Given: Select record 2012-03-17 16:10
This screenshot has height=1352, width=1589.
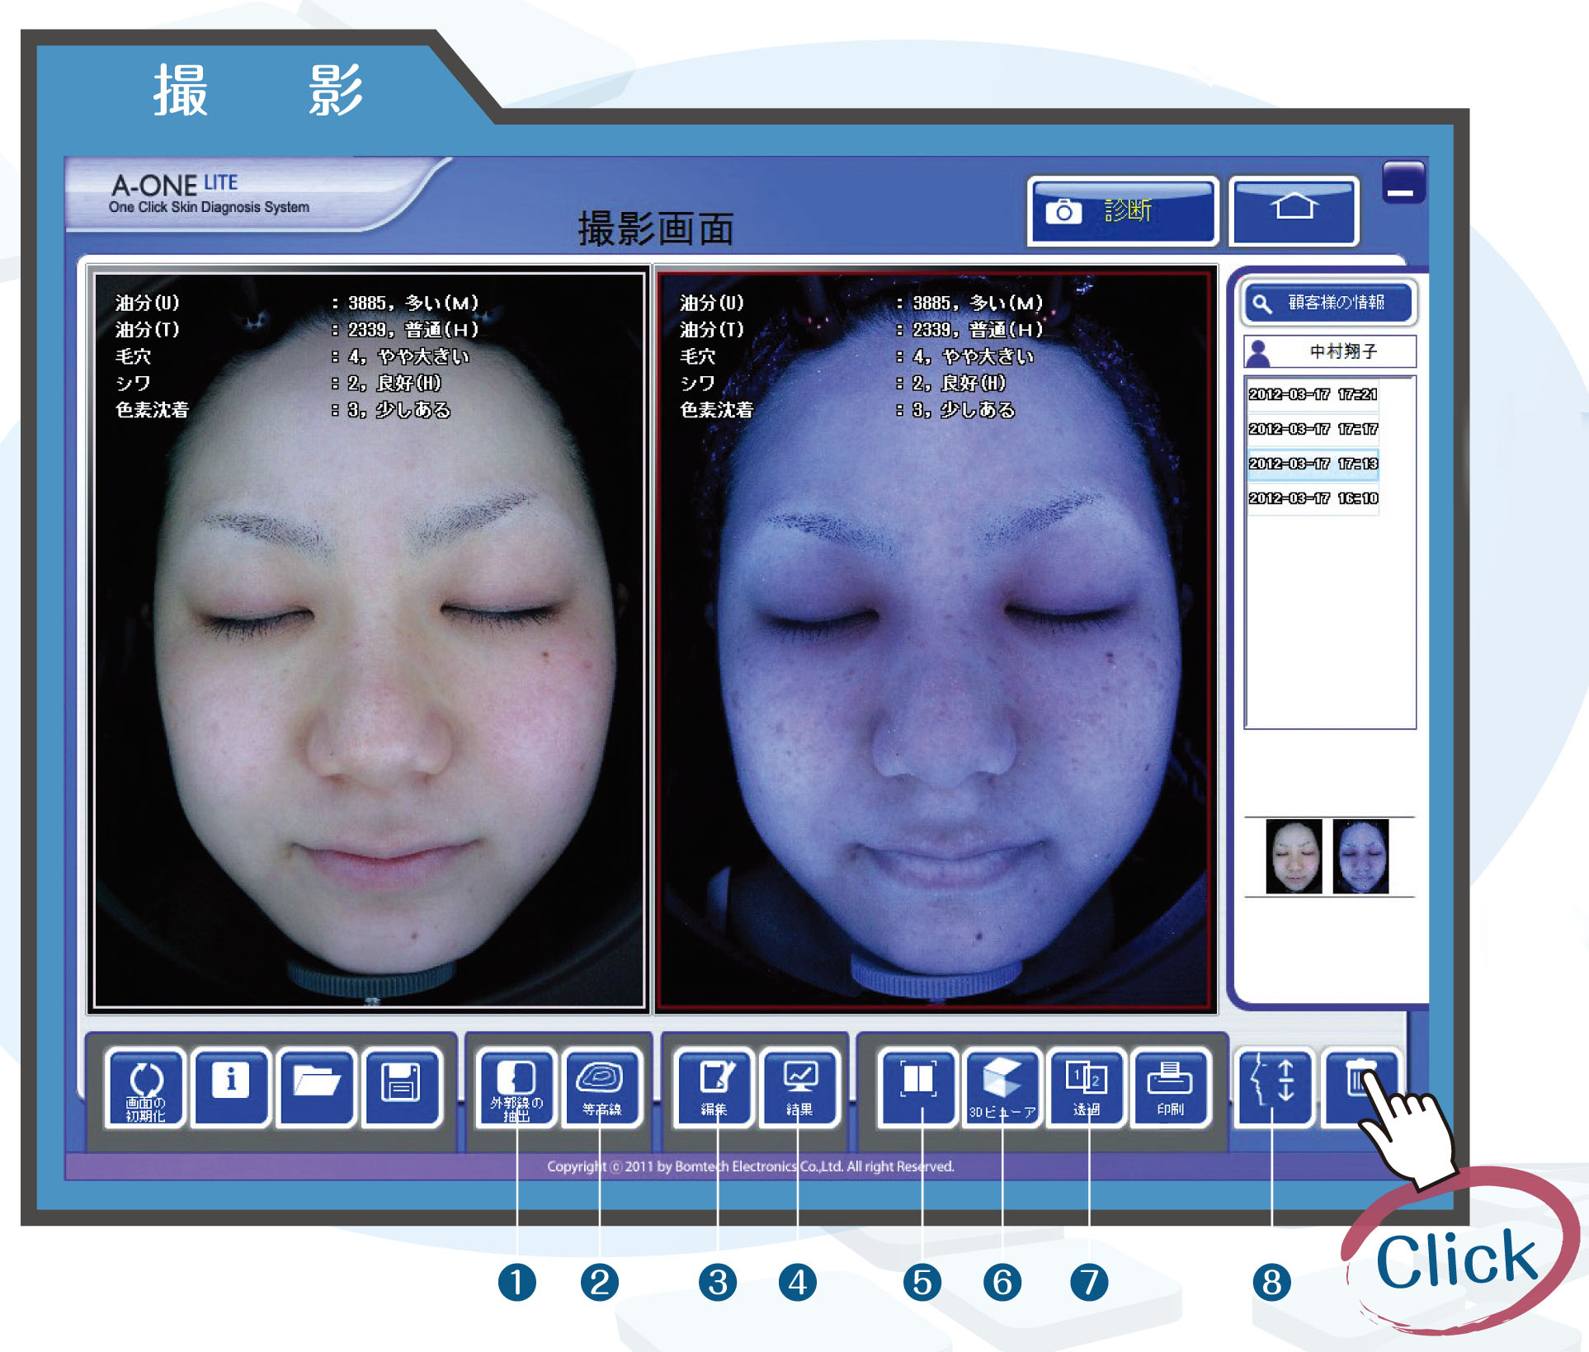Looking at the screenshot, I should [x=1313, y=498].
